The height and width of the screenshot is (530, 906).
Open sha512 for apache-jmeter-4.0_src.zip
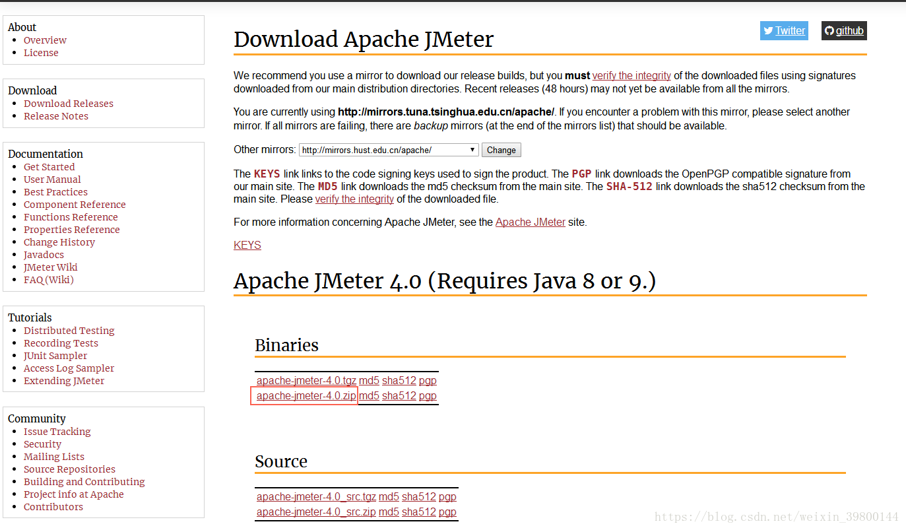[419, 512]
